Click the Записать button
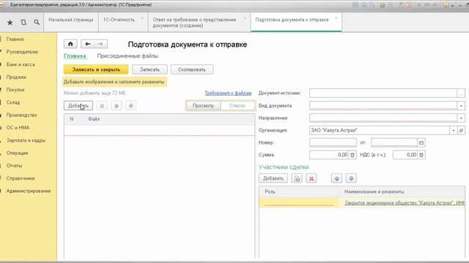The width and height of the screenshot is (469, 263). pos(149,69)
